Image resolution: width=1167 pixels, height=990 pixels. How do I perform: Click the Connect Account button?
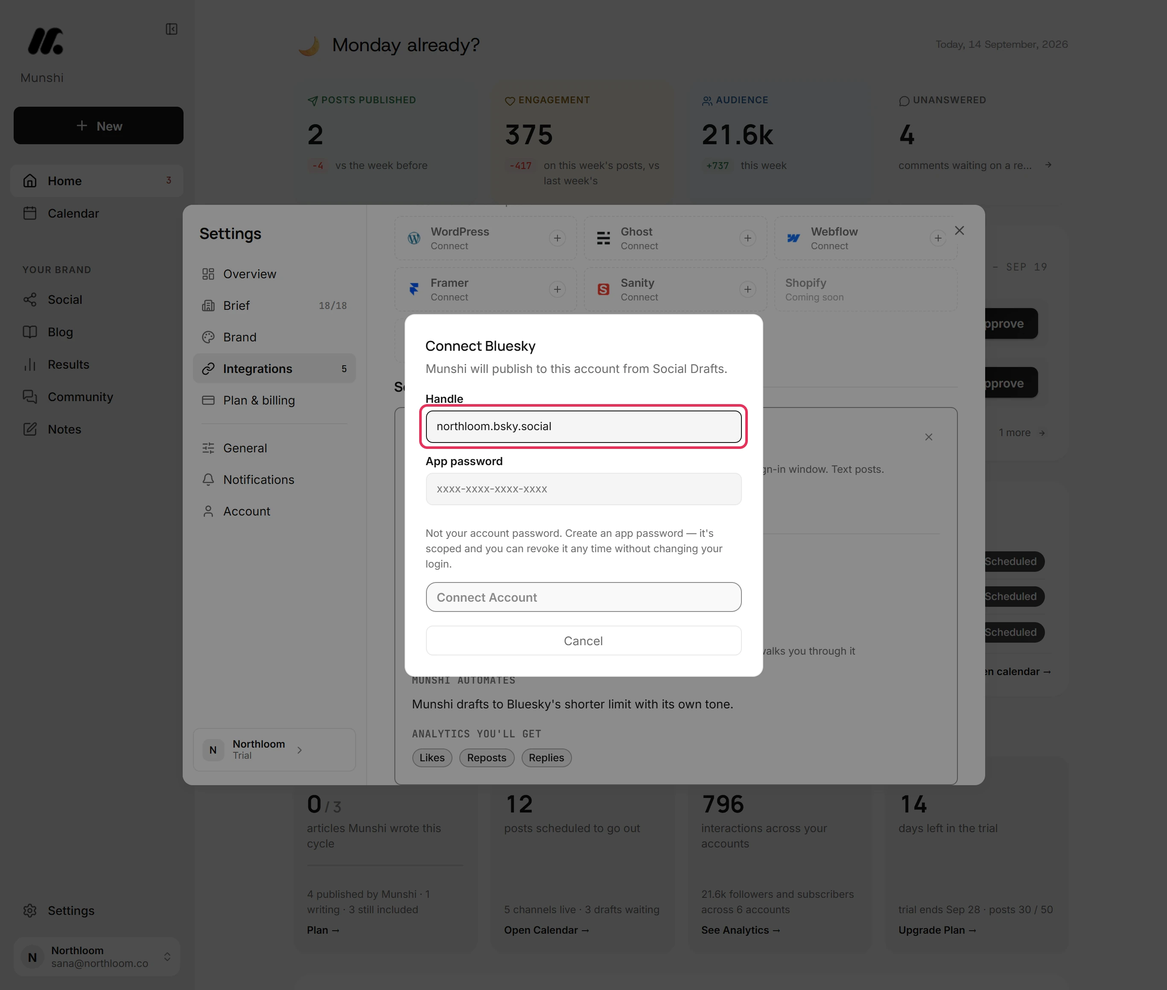coord(583,597)
